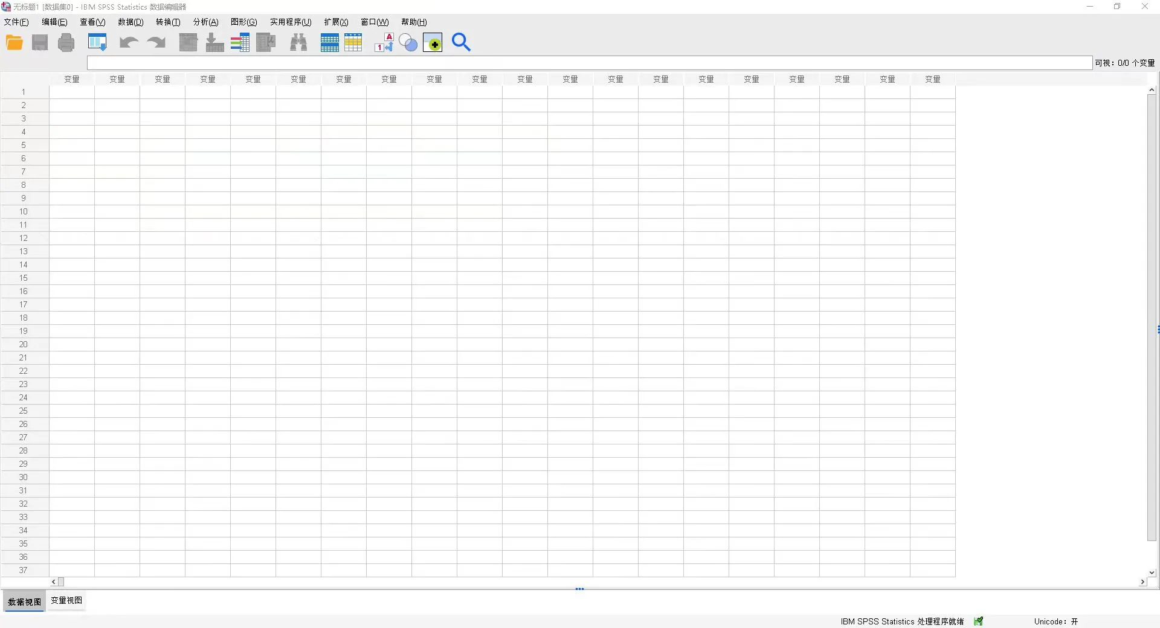Click the save document floppy icon
The width and height of the screenshot is (1160, 628).
40,42
